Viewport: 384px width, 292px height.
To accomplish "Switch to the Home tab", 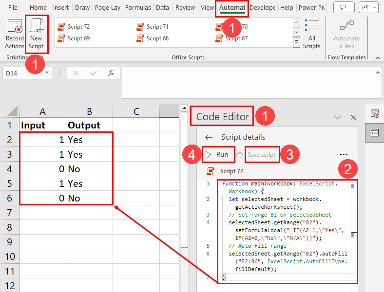I will tap(38, 8).
